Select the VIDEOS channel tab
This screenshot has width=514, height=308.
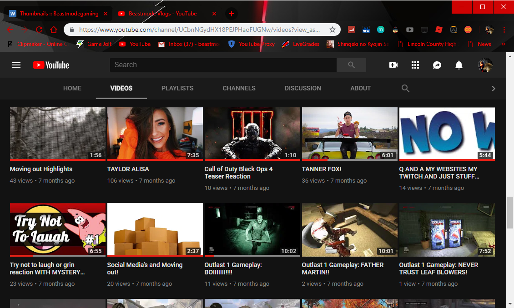121,89
